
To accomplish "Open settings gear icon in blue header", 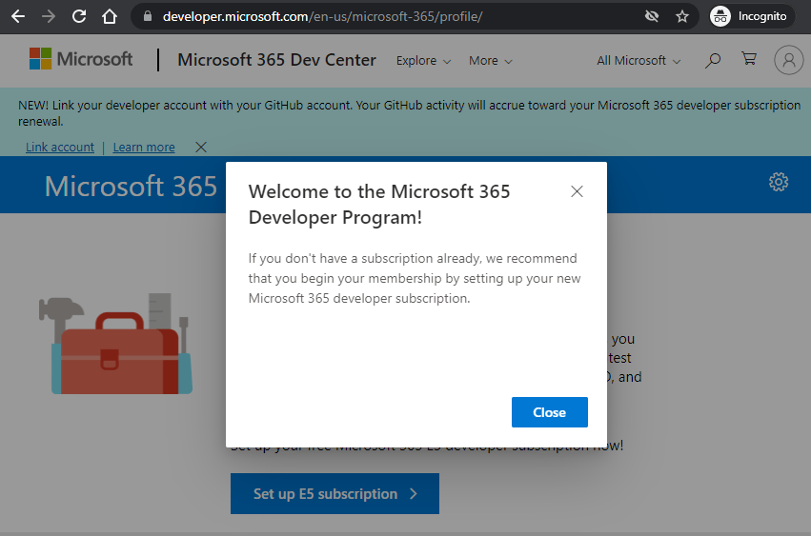I will coord(779,182).
